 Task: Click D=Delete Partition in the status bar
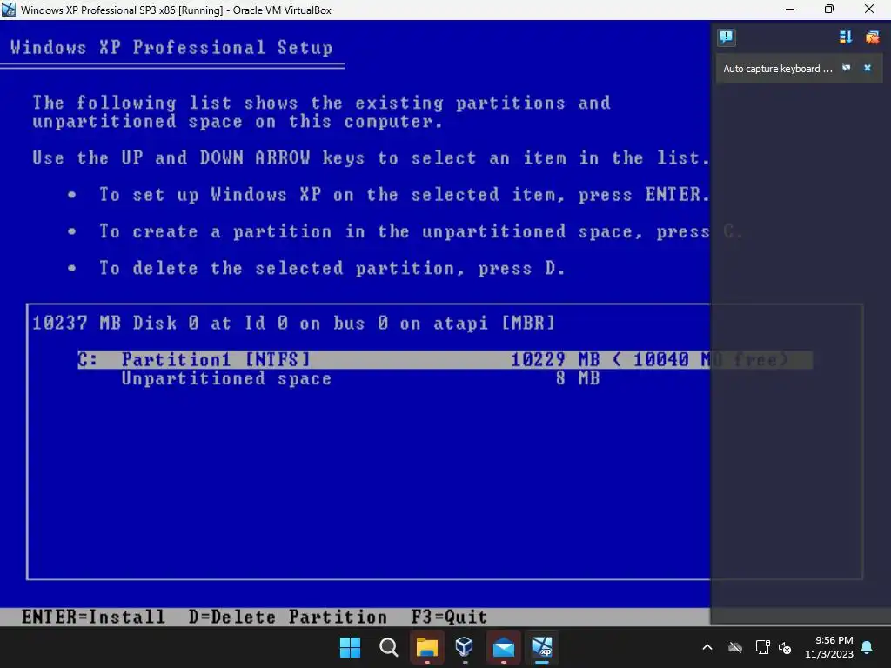pyautogui.click(x=288, y=617)
